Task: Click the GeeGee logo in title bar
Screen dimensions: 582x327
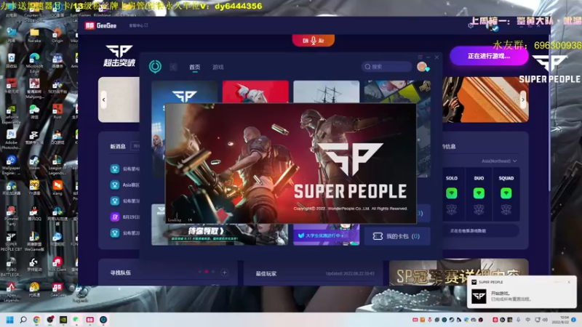Action: point(101,25)
